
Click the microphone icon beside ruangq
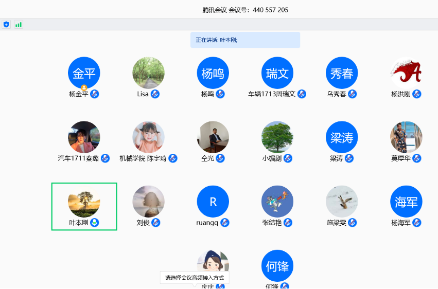click(225, 223)
